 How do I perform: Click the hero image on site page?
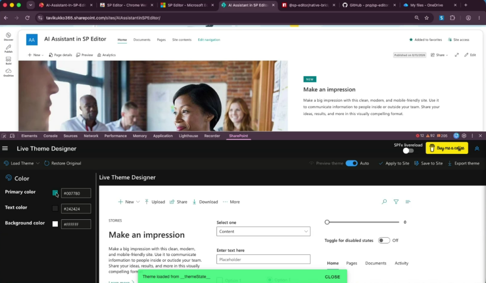tap(153, 96)
